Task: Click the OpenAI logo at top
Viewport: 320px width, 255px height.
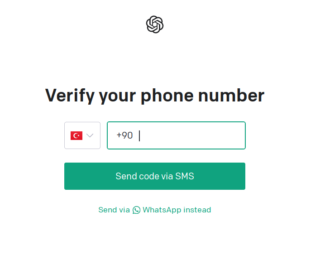Action: (155, 24)
